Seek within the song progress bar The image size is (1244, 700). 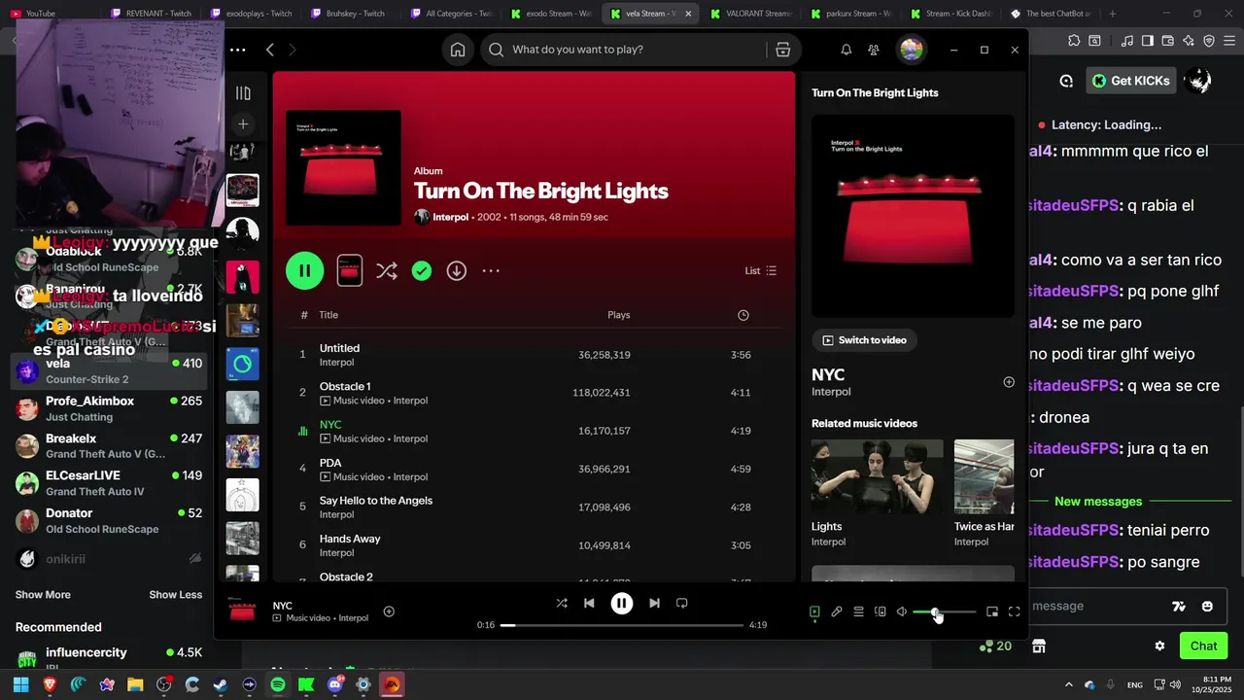[622, 625]
